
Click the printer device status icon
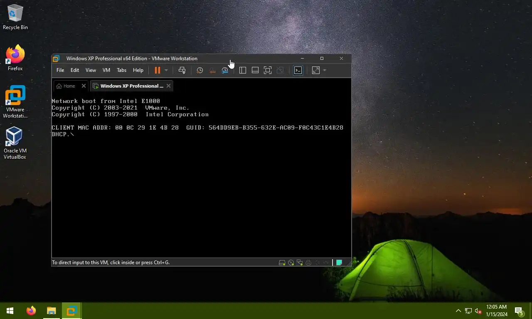point(308,263)
